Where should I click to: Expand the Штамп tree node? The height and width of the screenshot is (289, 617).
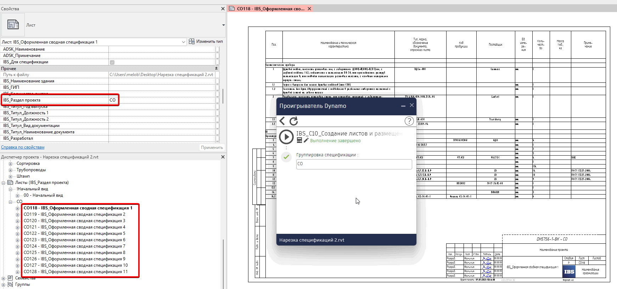click(10, 177)
